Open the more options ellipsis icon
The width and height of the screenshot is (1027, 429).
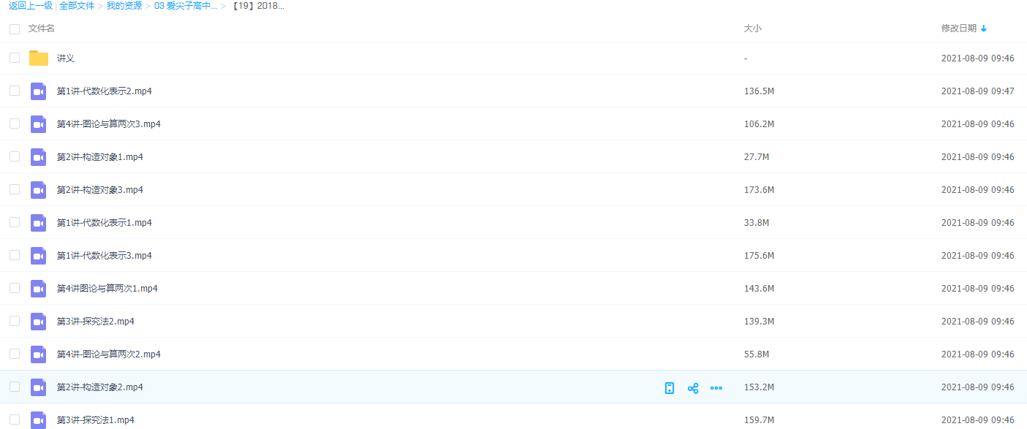716,388
